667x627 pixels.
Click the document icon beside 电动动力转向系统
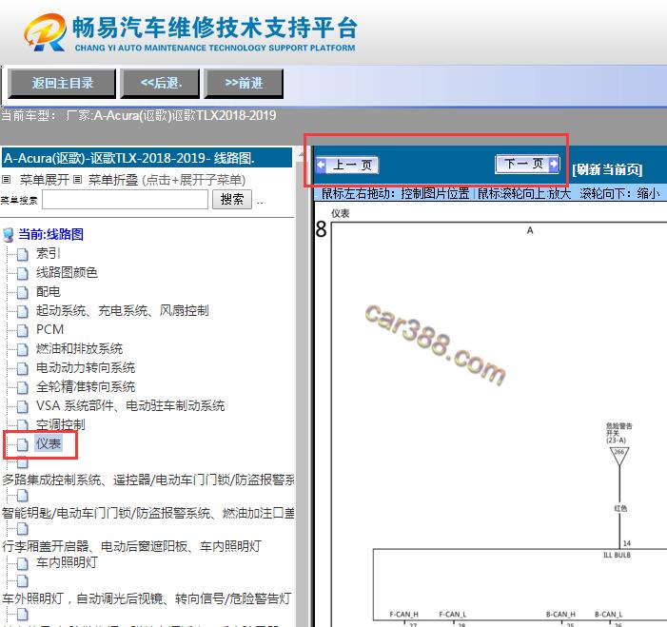click(x=23, y=368)
